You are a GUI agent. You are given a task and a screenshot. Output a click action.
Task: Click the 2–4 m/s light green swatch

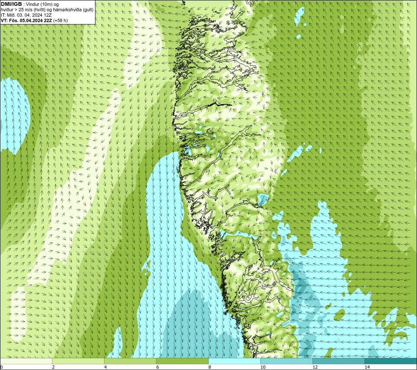point(78,361)
